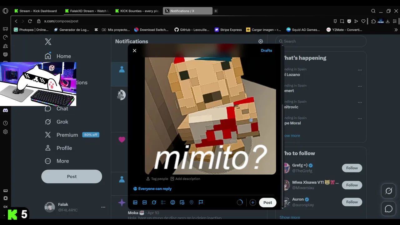Open Photopea bookmark

[x=31, y=30]
